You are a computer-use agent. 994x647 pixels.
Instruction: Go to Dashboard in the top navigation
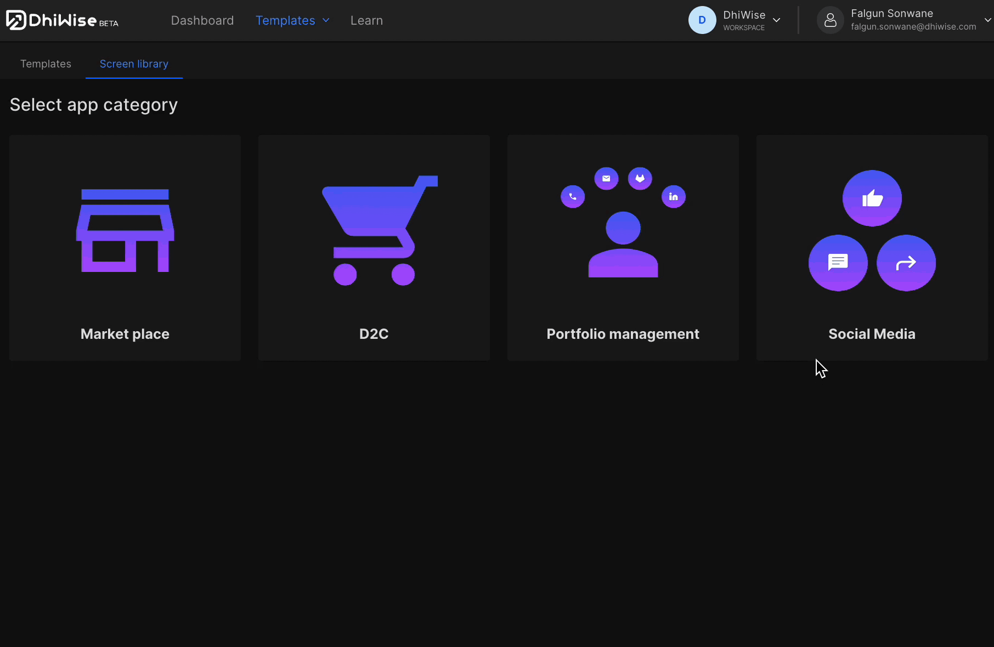pyautogui.click(x=202, y=20)
